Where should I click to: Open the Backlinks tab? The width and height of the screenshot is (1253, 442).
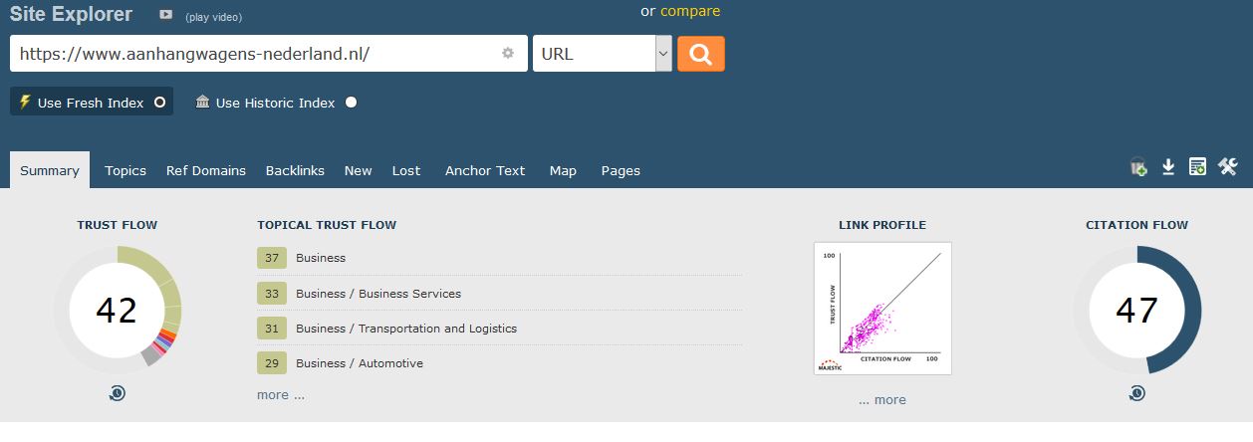pyautogui.click(x=295, y=170)
